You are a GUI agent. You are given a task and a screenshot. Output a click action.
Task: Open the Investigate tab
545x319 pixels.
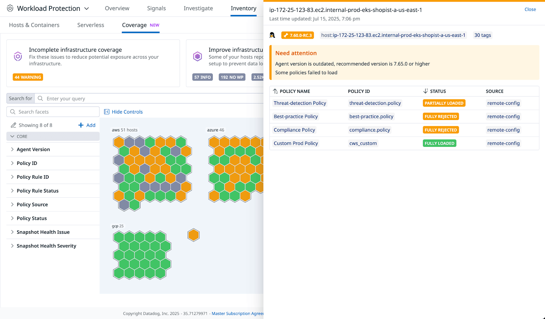pyautogui.click(x=198, y=8)
